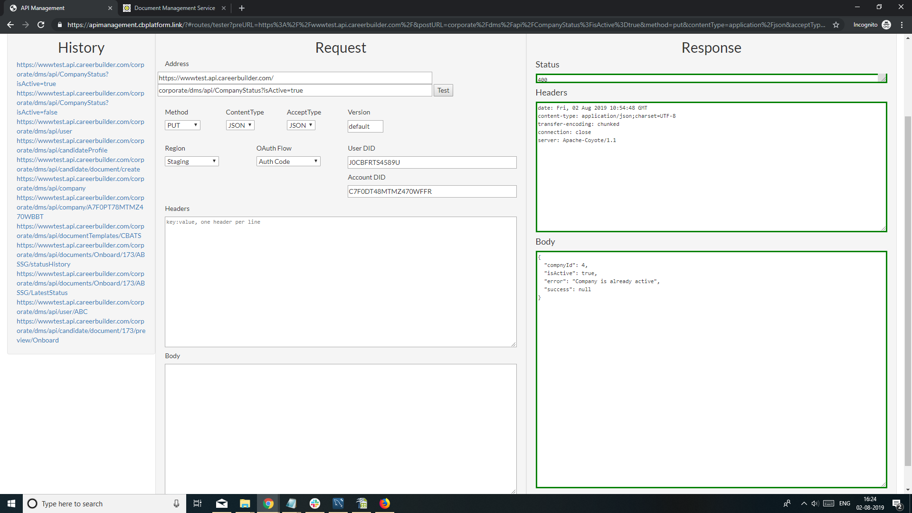912x513 pixels.
Task: Click the request Headers textarea
Action: 341,282
